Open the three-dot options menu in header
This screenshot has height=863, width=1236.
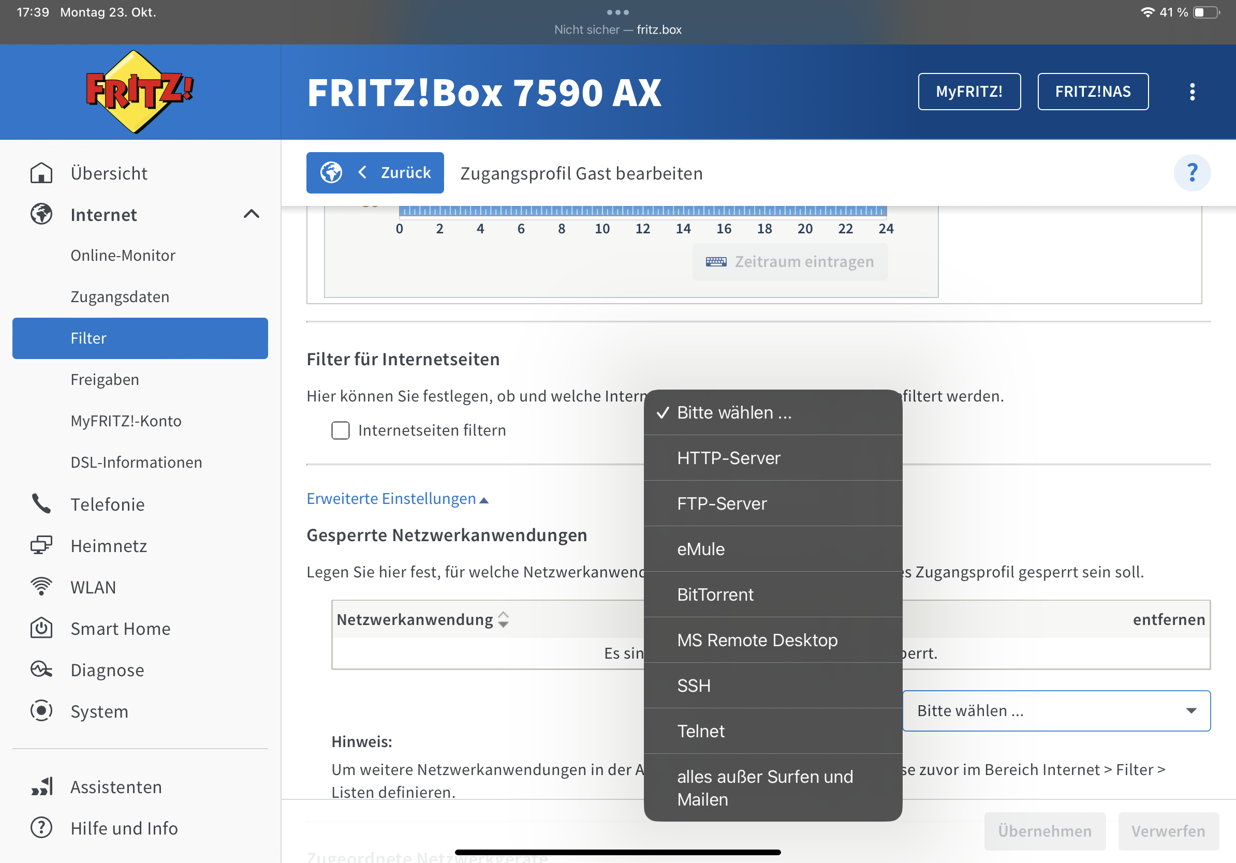(x=1192, y=92)
